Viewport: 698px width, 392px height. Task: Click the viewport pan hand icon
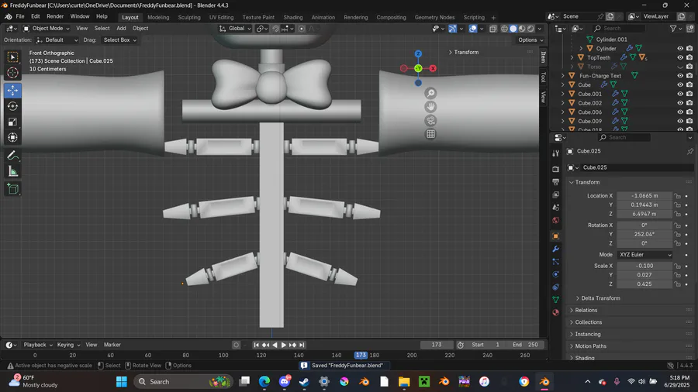[430, 107]
